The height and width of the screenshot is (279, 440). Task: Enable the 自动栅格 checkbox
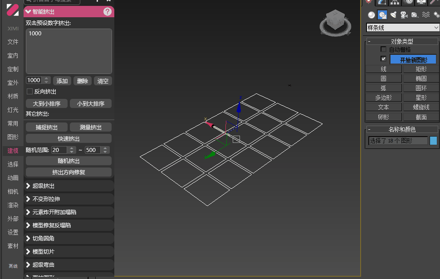point(383,49)
